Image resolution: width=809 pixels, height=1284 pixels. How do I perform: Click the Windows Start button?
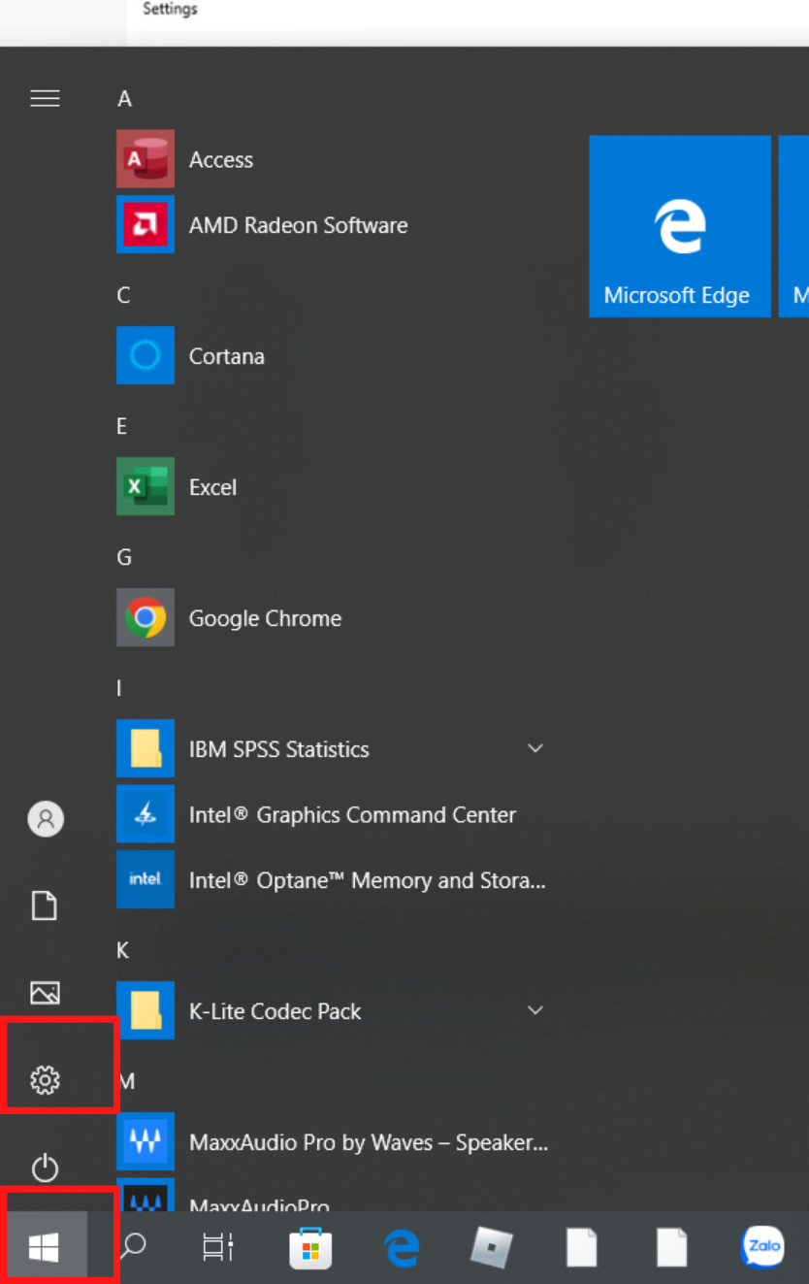(x=44, y=1248)
